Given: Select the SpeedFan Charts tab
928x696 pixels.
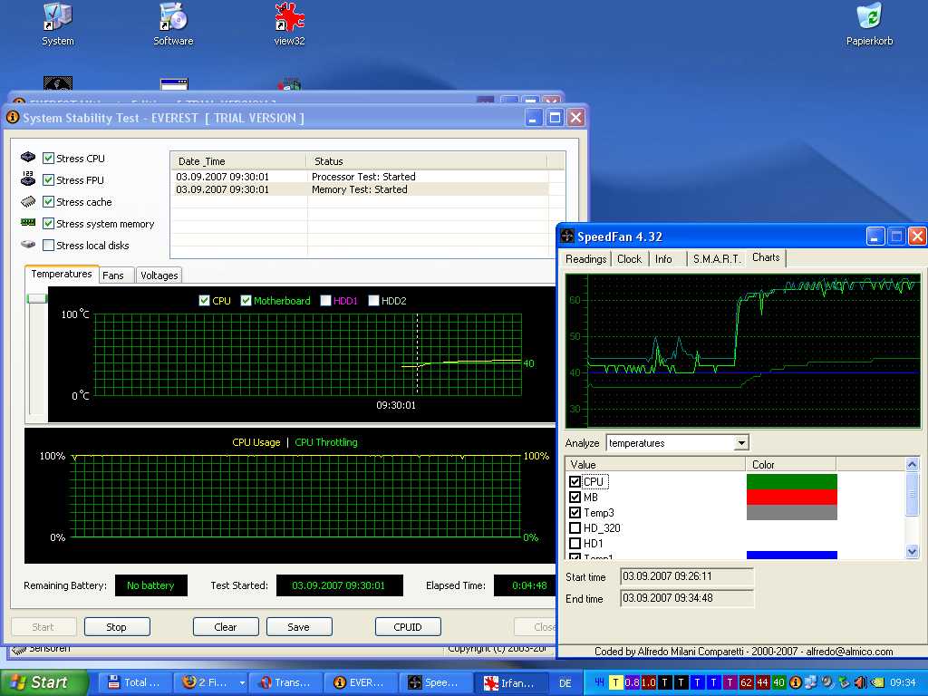Looking at the screenshot, I should [x=766, y=257].
